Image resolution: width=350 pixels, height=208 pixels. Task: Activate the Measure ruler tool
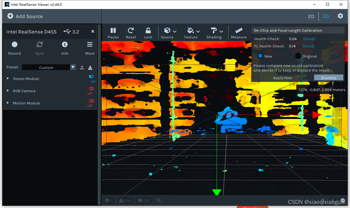point(238,33)
